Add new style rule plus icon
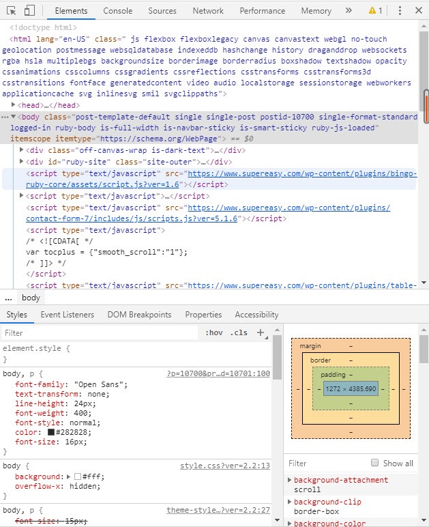Viewport: 429px width, 527px height. pos(261,332)
